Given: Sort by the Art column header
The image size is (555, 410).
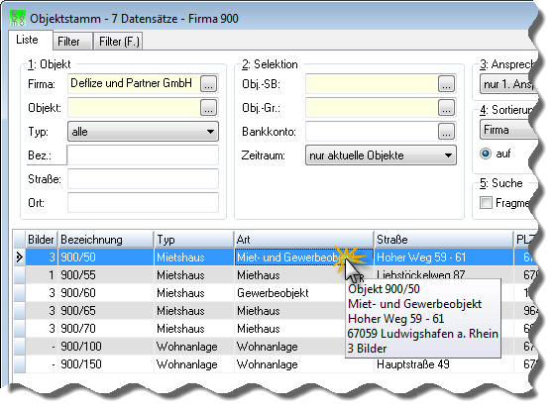Looking at the screenshot, I should pos(304,240).
